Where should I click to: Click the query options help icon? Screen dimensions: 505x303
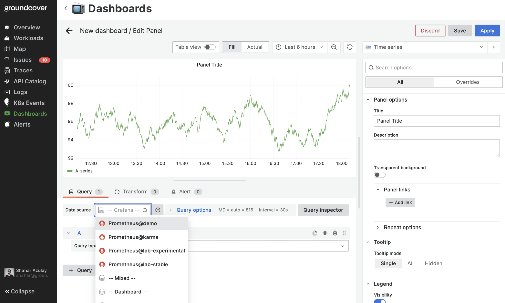click(158, 210)
